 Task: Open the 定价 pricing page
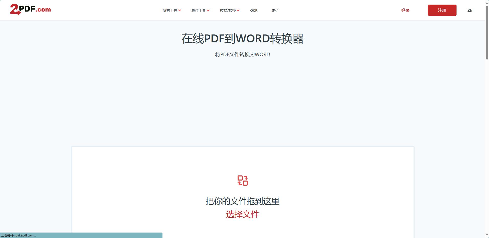(x=275, y=10)
